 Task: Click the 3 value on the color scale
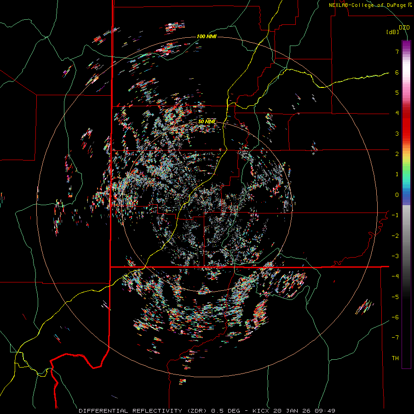tap(397, 133)
